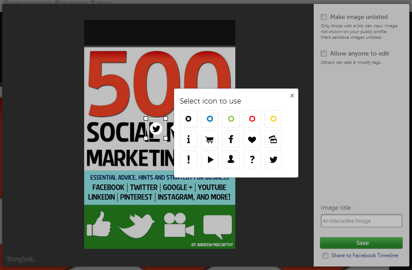Click the green Save button
The height and width of the screenshot is (270, 412).
361,243
